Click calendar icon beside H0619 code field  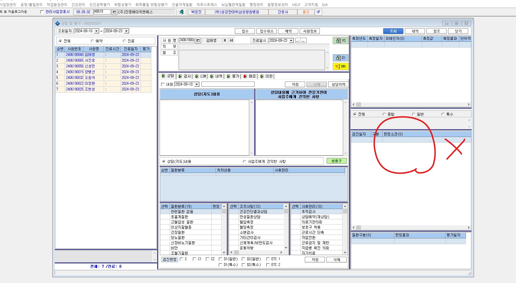point(114,12)
